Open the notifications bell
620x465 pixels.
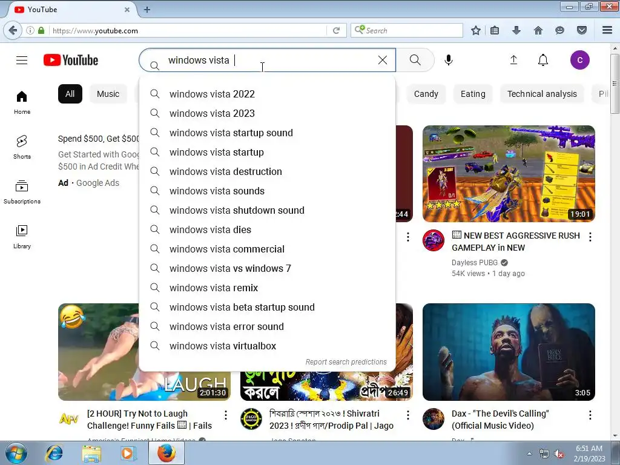543,60
